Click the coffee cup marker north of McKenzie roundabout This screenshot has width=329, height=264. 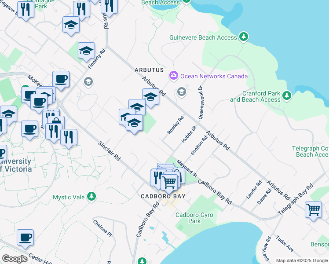tap(61, 80)
